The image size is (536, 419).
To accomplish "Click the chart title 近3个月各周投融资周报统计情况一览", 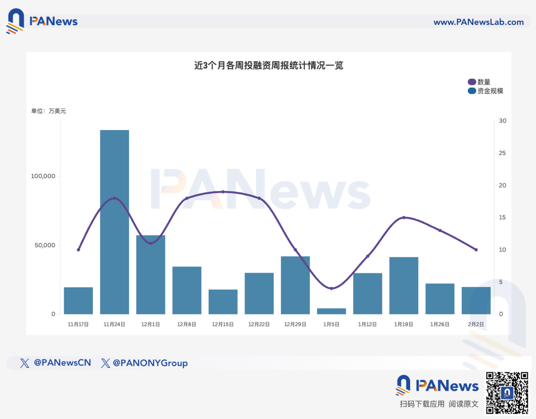I will coord(269,66).
